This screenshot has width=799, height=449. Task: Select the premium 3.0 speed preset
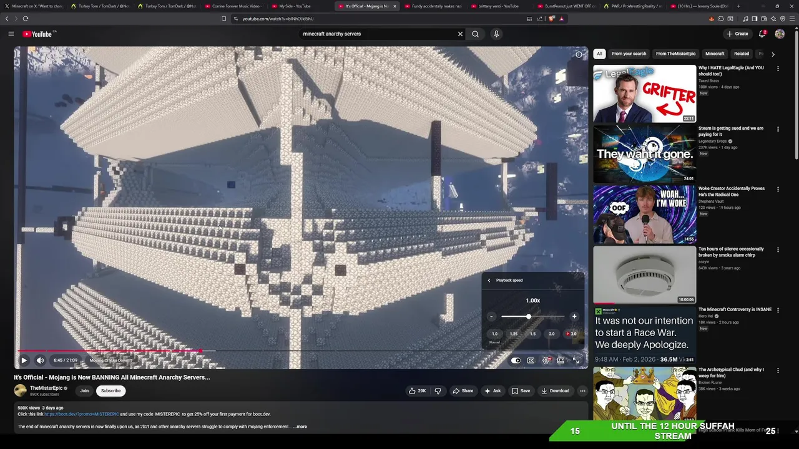point(571,334)
